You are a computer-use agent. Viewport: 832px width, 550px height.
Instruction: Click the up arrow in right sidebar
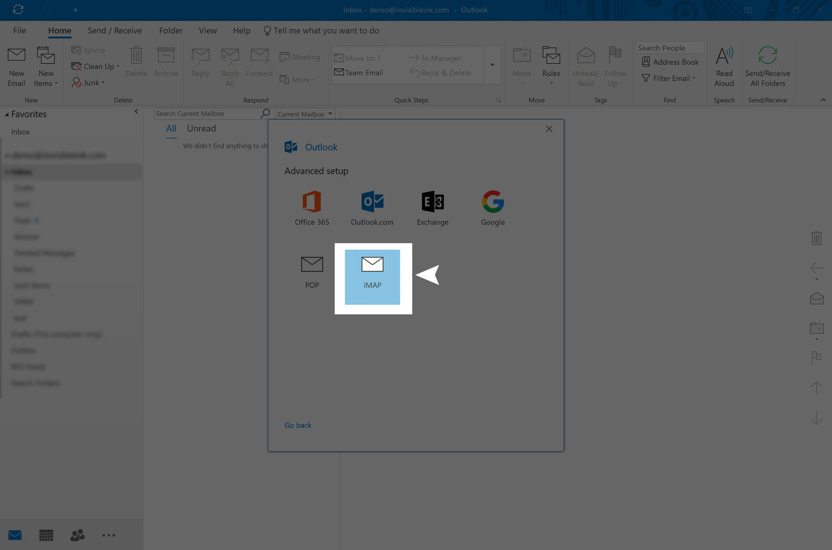[817, 387]
